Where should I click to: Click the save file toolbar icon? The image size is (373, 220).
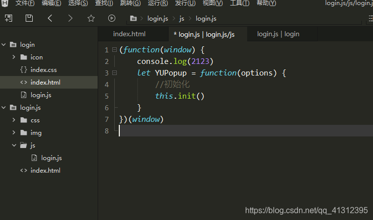point(29,18)
